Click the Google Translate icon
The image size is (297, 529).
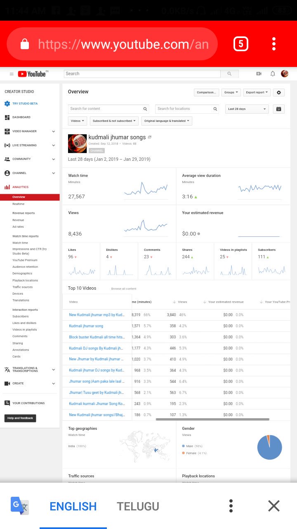point(20,505)
